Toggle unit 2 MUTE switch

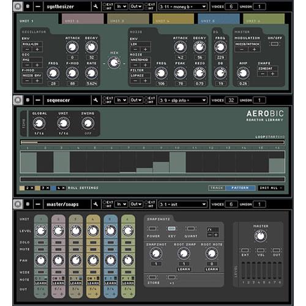[x=58, y=250]
